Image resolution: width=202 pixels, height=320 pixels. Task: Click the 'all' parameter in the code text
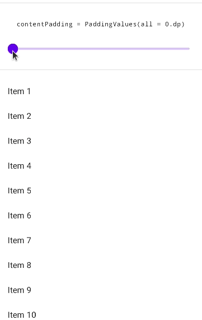coord(147,24)
